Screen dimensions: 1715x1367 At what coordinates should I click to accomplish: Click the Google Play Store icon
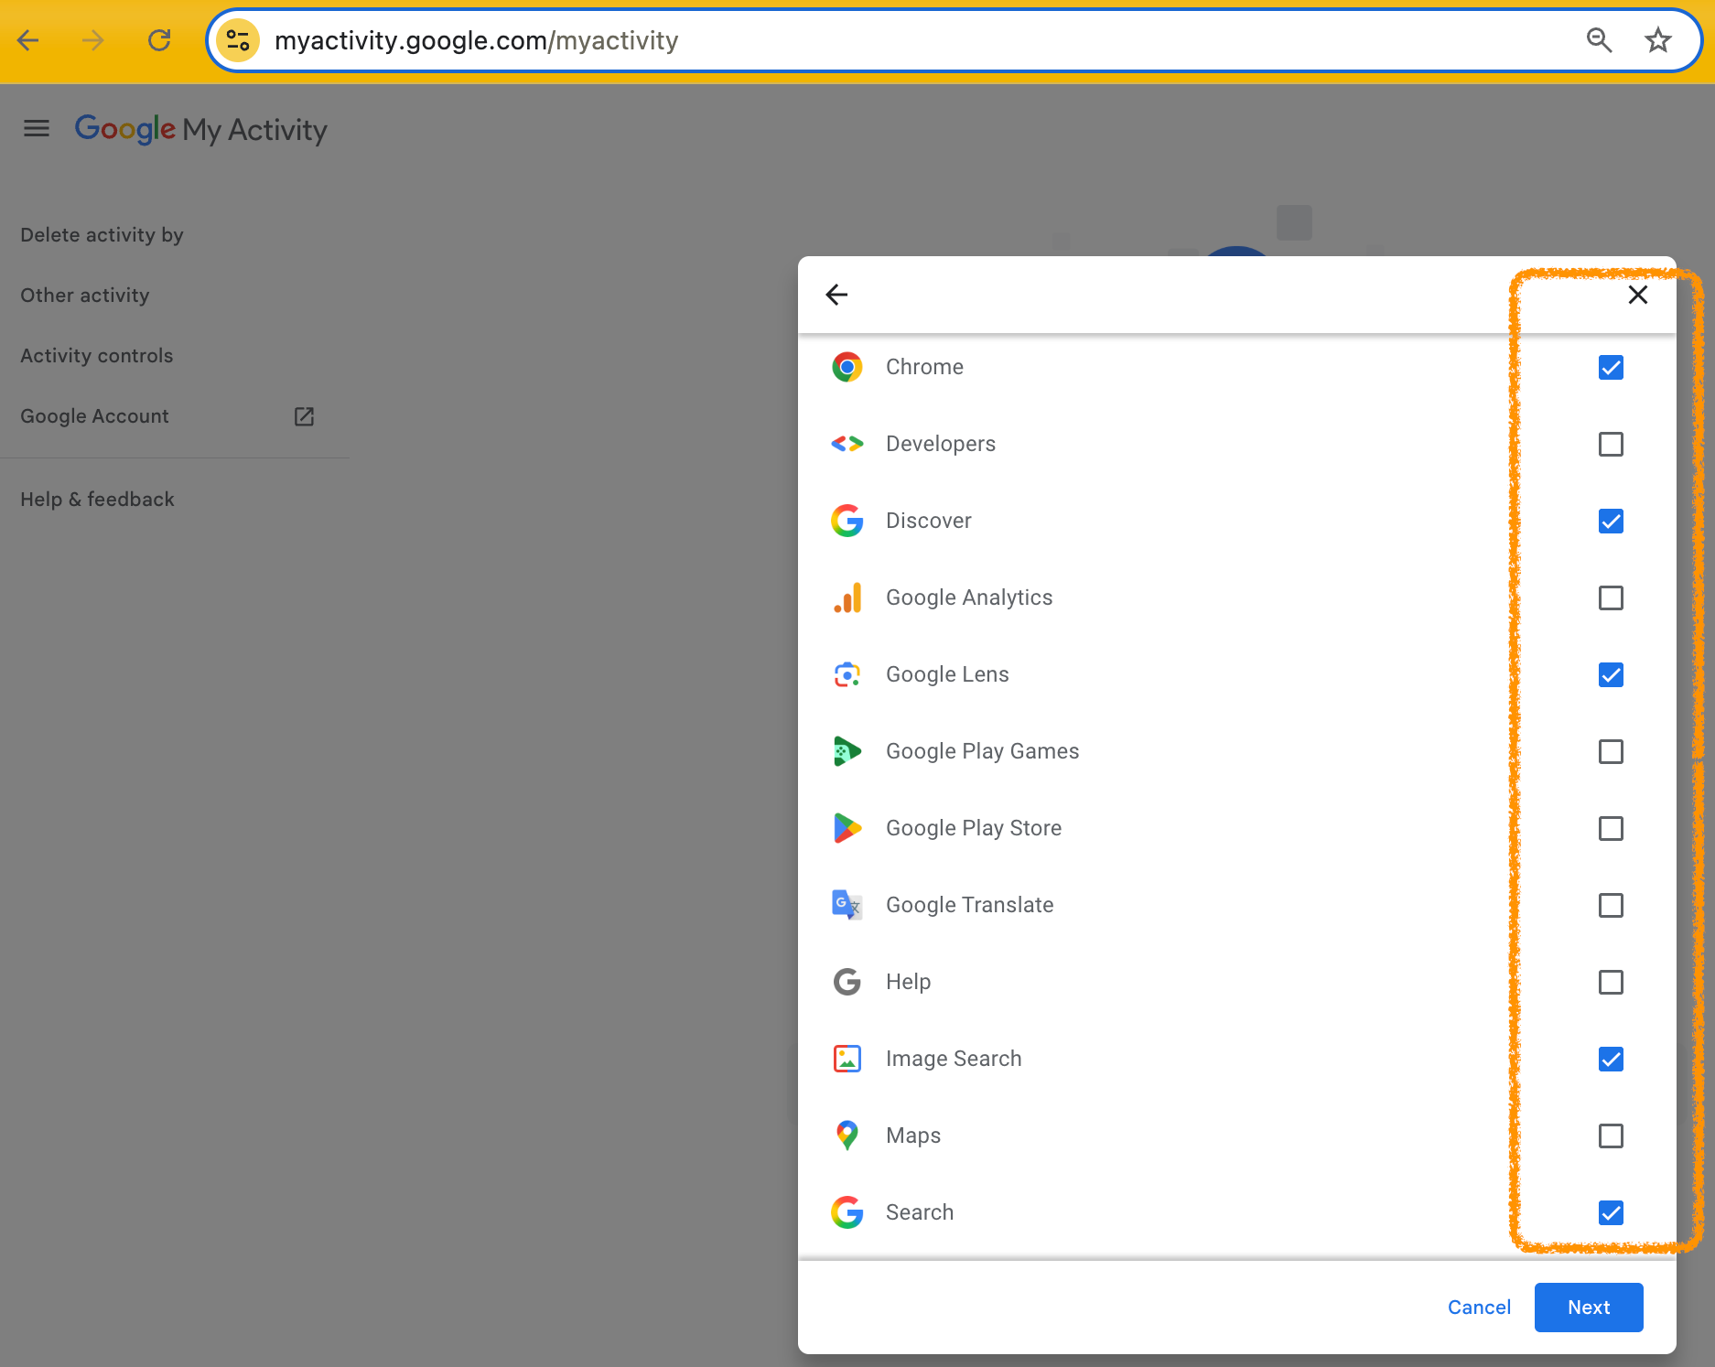click(x=847, y=828)
